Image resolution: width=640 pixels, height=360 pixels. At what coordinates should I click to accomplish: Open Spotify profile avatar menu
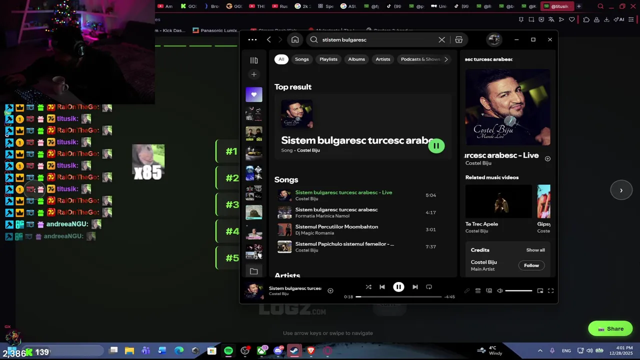(494, 39)
